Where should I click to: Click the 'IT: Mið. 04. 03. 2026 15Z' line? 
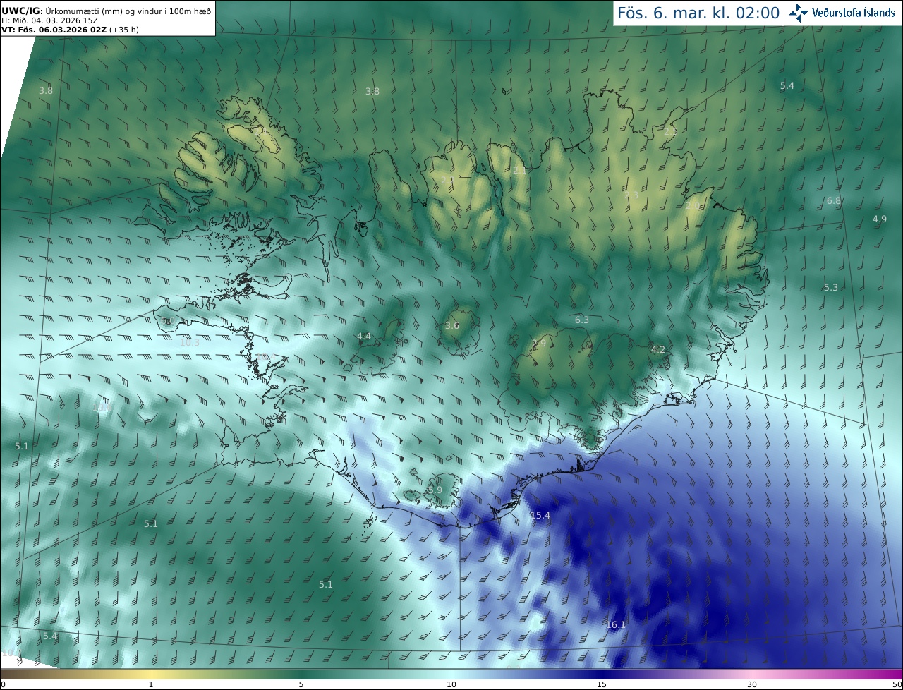pos(49,20)
